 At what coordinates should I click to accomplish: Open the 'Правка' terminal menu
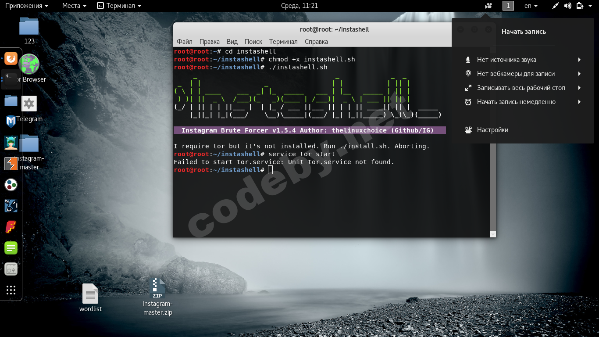(209, 42)
